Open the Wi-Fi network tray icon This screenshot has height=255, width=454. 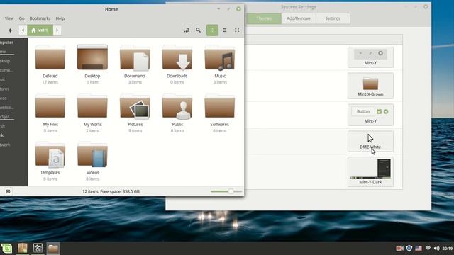[x=428, y=249]
